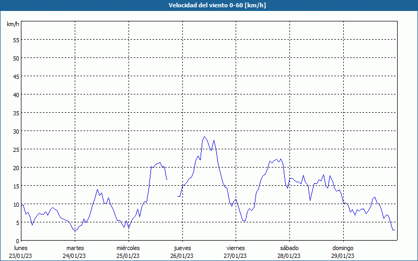
Task: Click the 'jueves' day label
Action: point(182,248)
